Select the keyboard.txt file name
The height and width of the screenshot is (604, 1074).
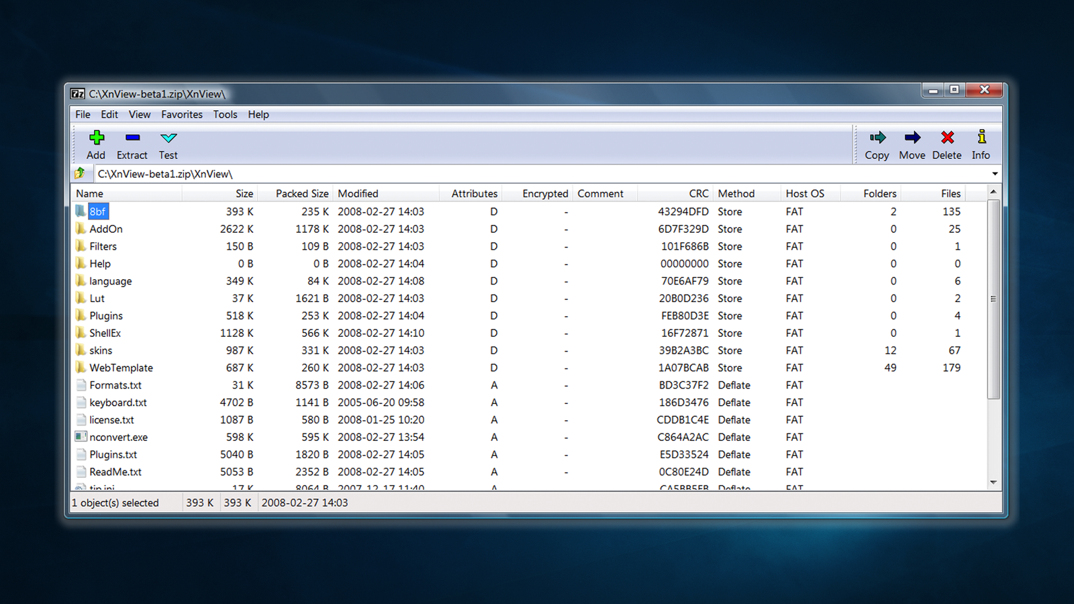pos(118,403)
